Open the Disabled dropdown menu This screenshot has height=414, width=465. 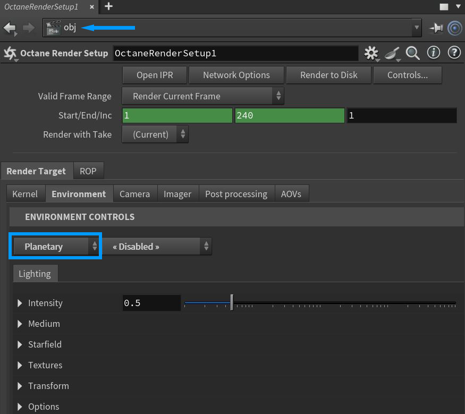click(x=157, y=247)
